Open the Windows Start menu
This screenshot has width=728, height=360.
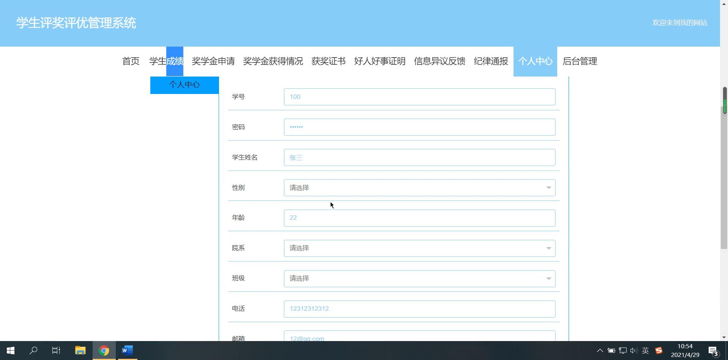tap(11, 351)
